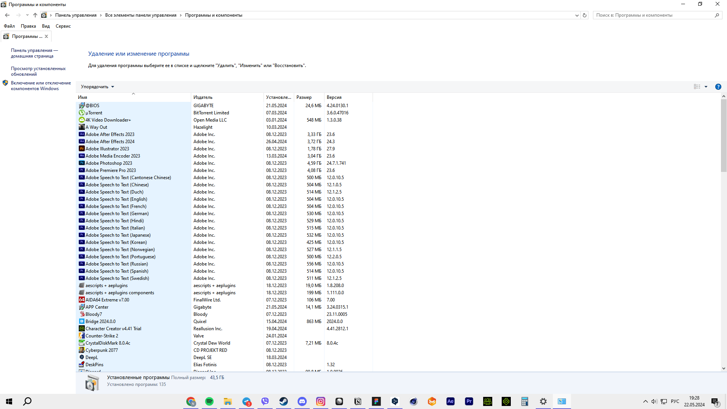Open Spotify from the taskbar
This screenshot has width=727, height=409.
[209, 401]
